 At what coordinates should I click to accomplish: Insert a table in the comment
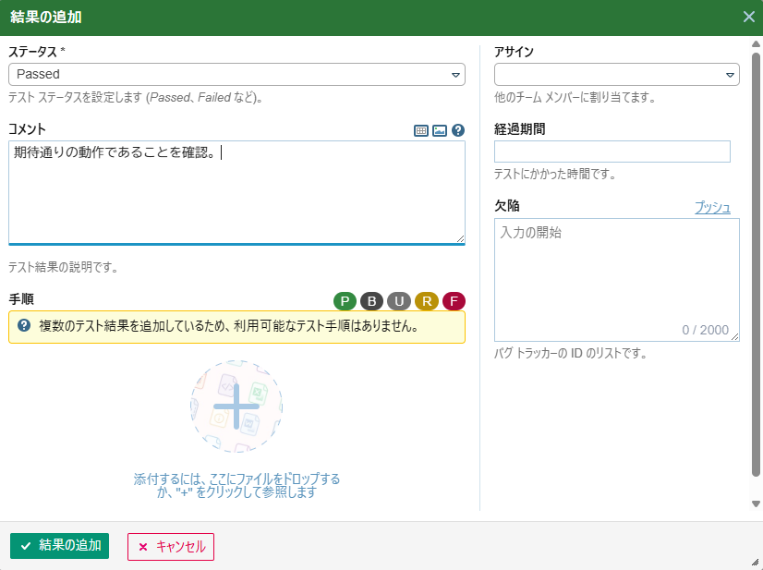click(421, 131)
